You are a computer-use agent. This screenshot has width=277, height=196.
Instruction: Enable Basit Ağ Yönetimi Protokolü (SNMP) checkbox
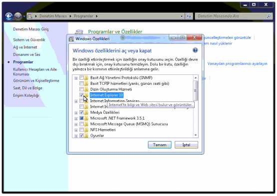[81, 78]
